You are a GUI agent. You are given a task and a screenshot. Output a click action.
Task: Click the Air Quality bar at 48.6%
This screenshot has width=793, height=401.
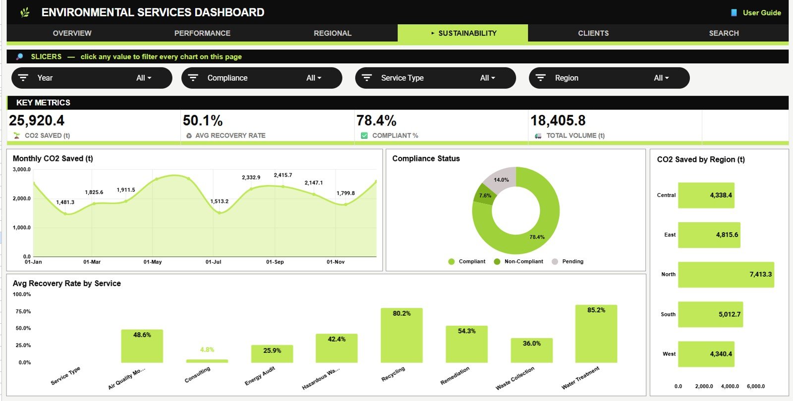142,346
